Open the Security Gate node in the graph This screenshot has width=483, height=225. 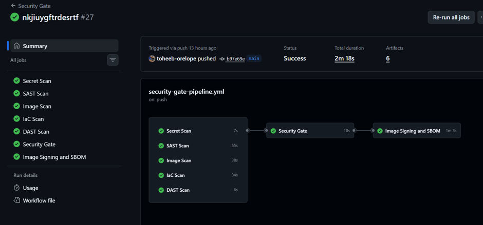click(310, 131)
